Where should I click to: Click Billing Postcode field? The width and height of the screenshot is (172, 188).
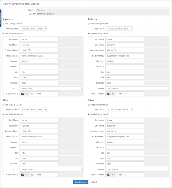click(x=39, y=164)
